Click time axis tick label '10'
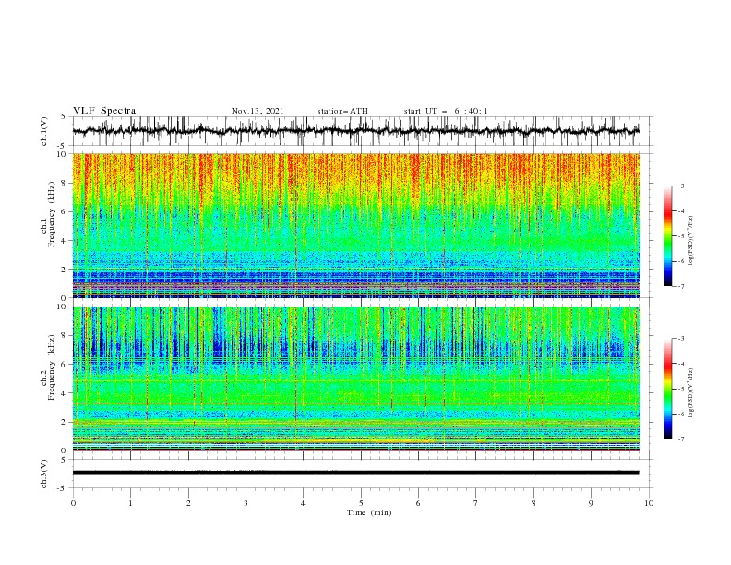 click(x=649, y=503)
